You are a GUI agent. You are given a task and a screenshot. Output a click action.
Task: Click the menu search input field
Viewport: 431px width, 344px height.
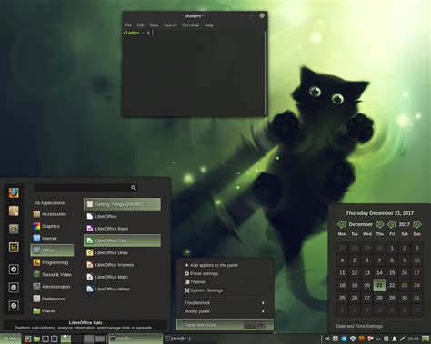point(85,188)
